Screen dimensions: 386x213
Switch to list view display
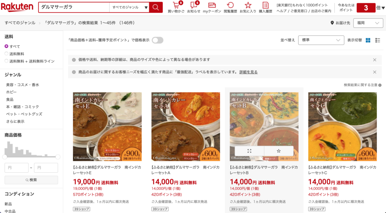[x=378, y=40]
